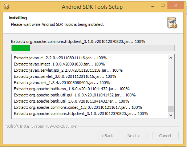This screenshot has height=147, width=187.
Task: Click the scroll up arrow in the log list
Action: tap(171, 58)
